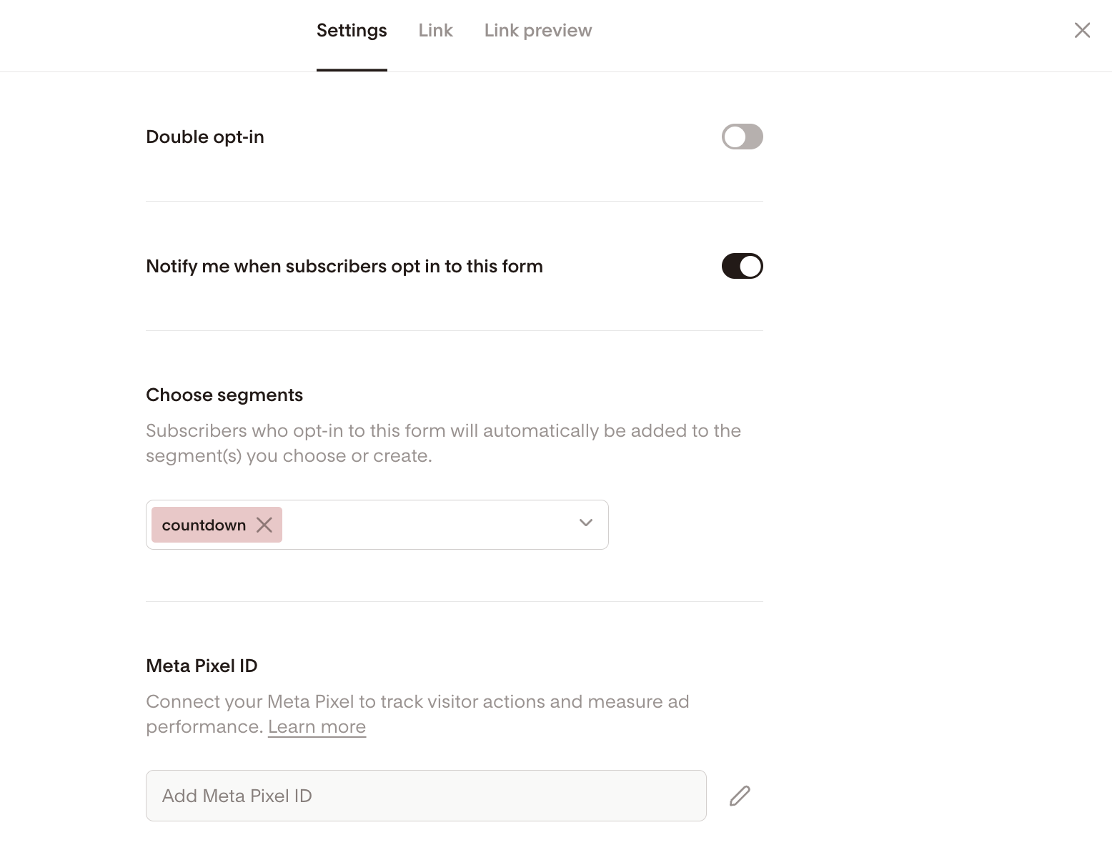Click the white knob on the notify switch
This screenshot has width=1112, height=845.
tap(750, 266)
